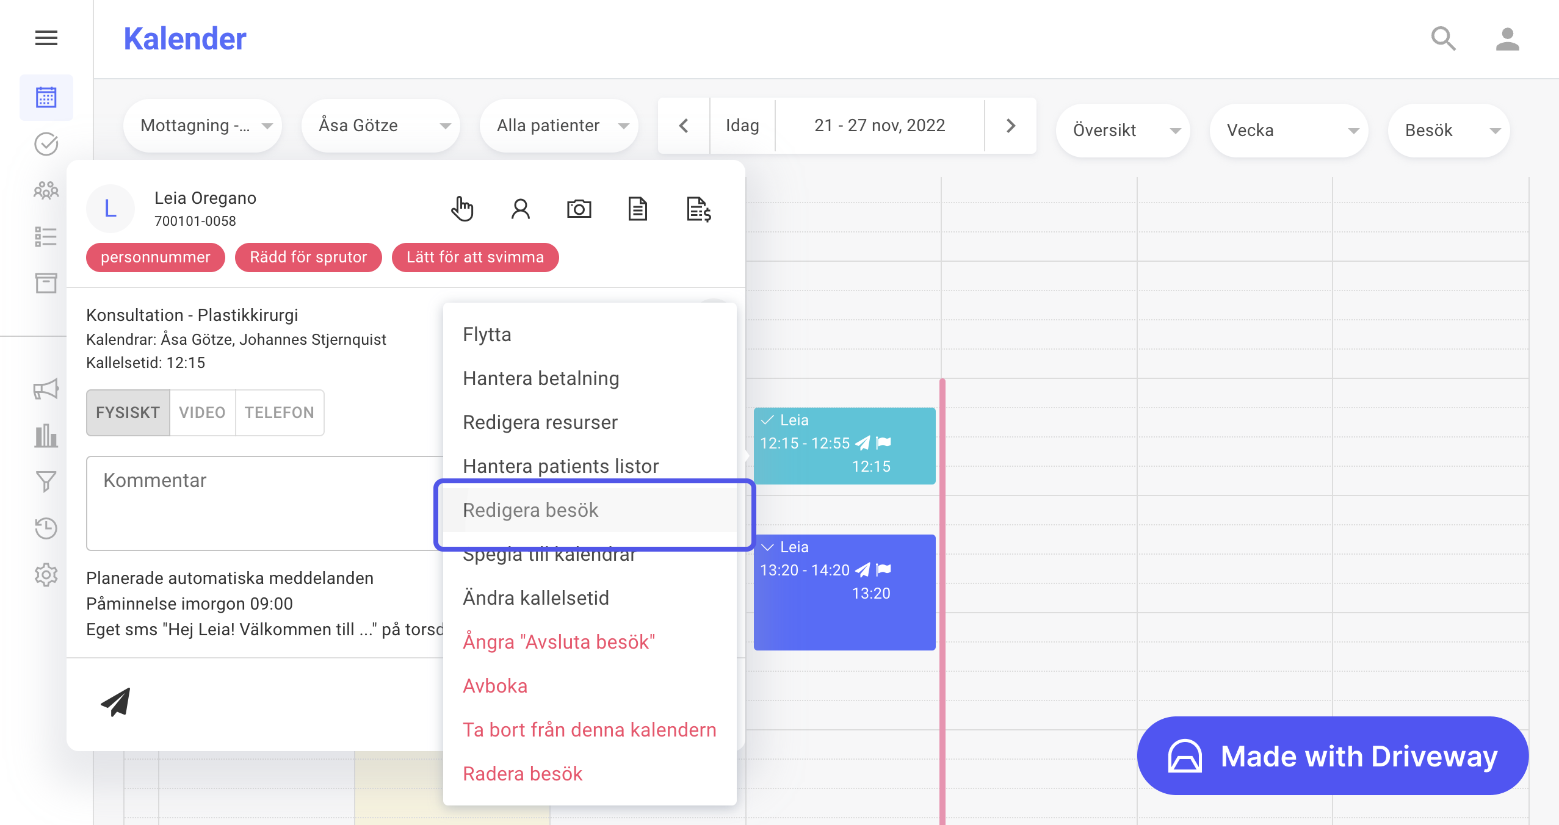Choose Radera besök menu entry
The image size is (1559, 825).
pyautogui.click(x=590, y=774)
